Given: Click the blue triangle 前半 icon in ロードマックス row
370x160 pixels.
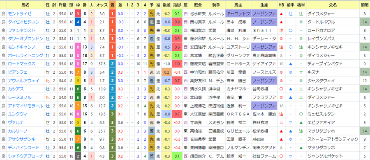Looking at the screenshot, I should tap(291, 64).
